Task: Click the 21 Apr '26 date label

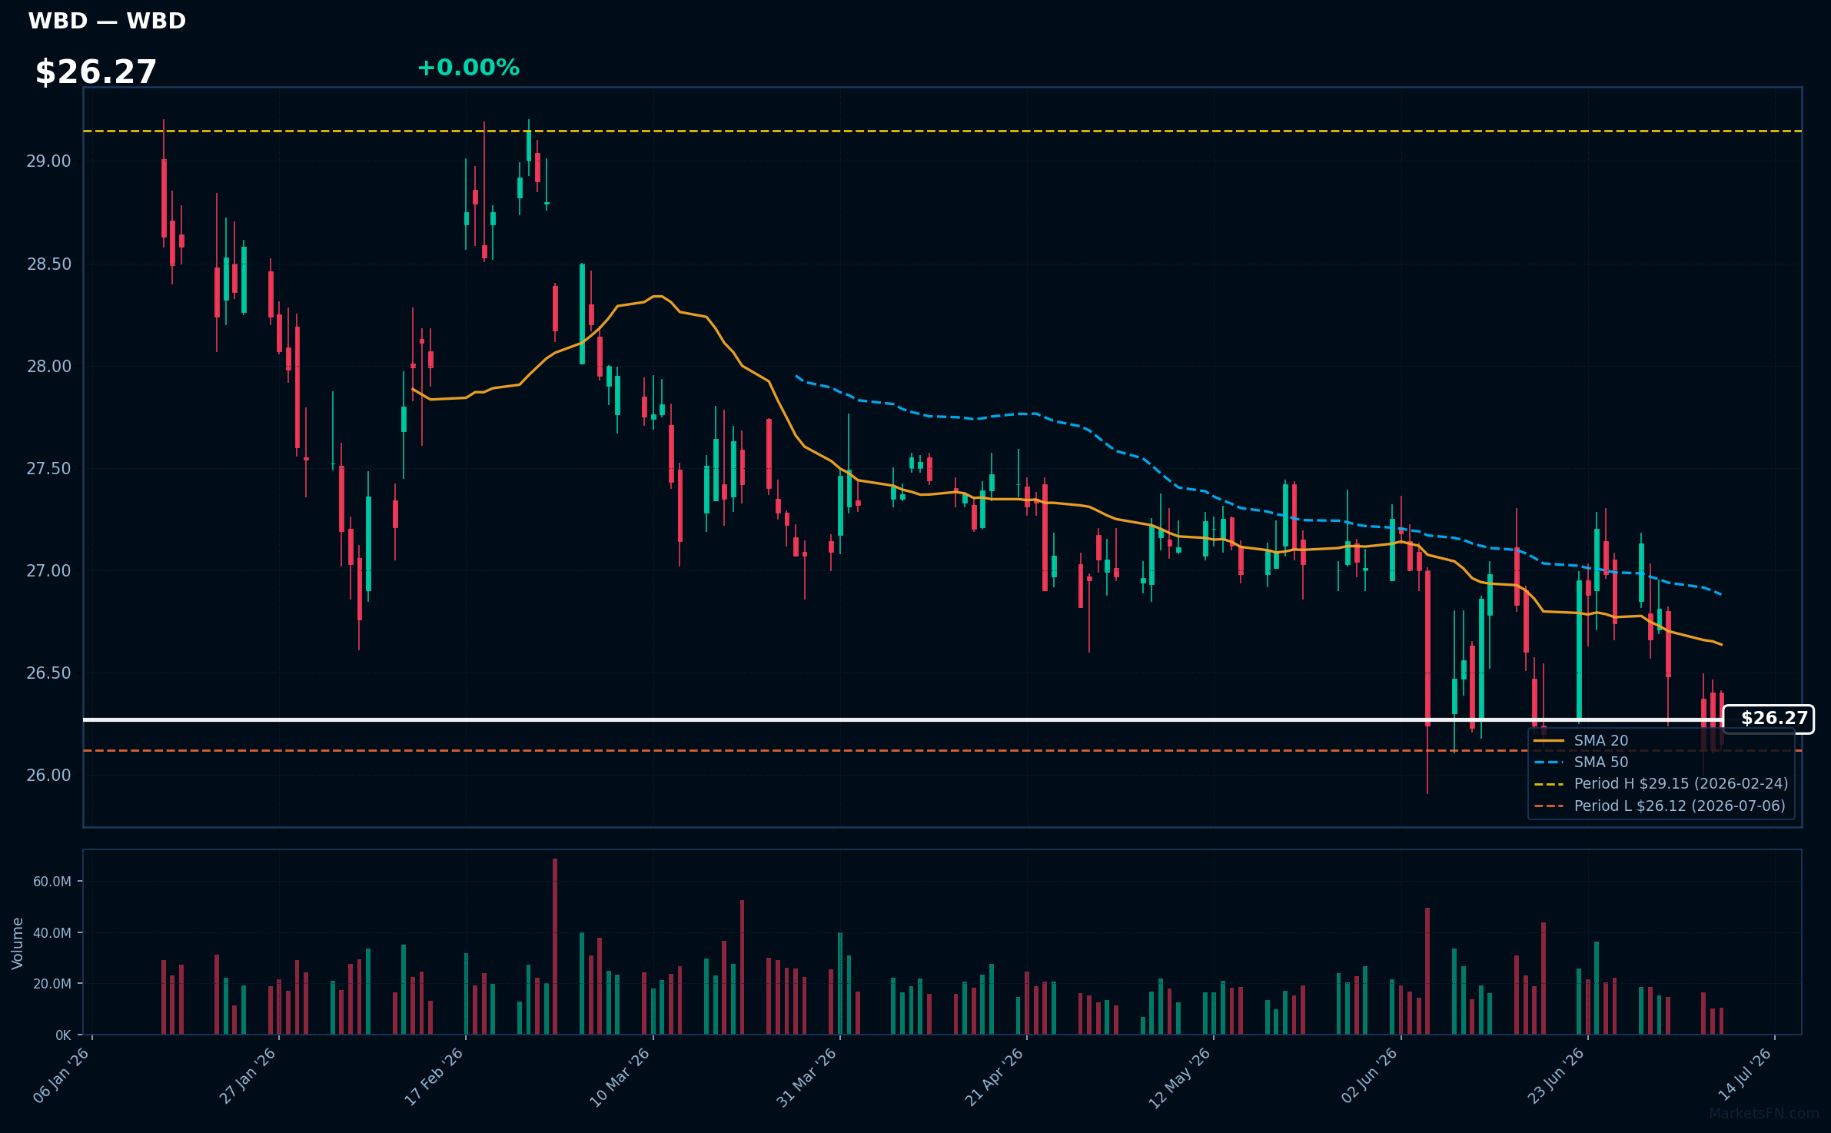Action: (x=995, y=1076)
